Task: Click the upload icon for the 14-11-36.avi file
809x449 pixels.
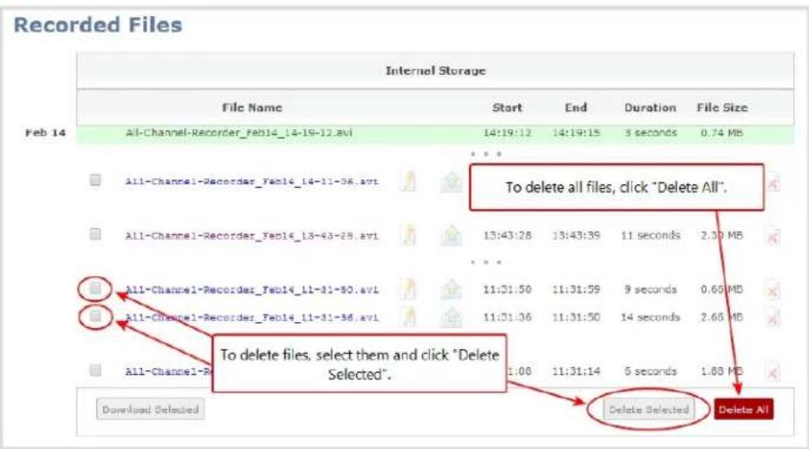Action: coord(451,182)
